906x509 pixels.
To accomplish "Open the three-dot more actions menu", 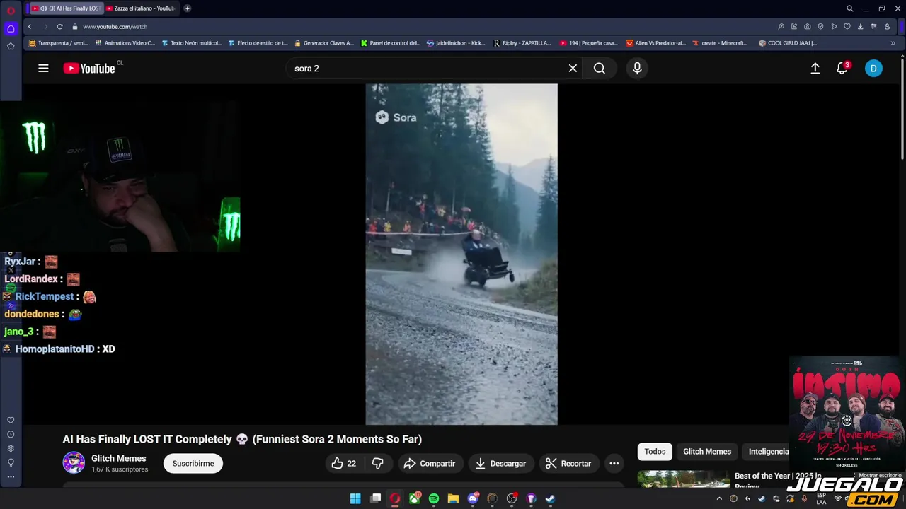I will click(x=614, y=463).
